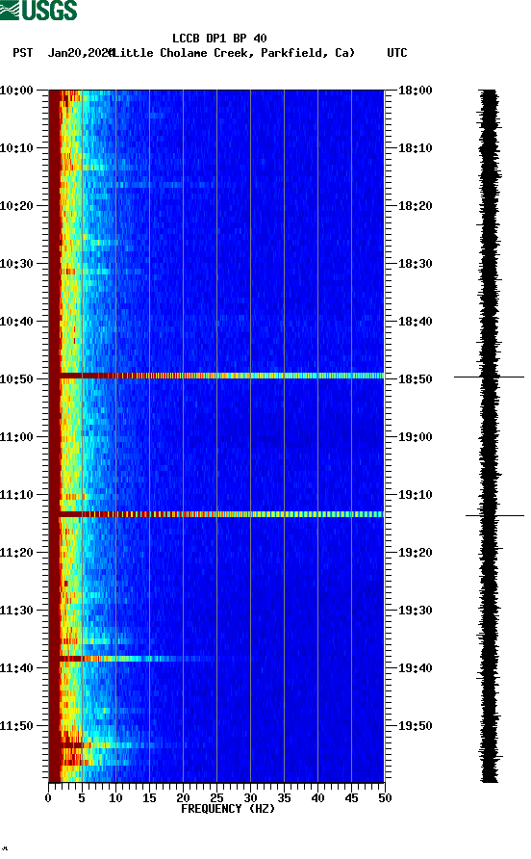Click the 19:50 UTC time label

click(415, 726)
